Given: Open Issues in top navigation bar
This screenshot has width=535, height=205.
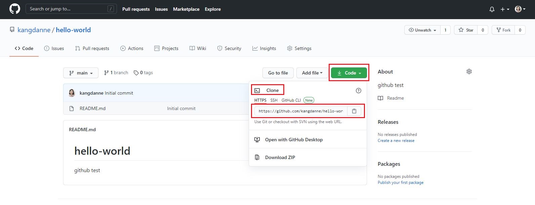Looking at the screenshot, I should 161,9.
